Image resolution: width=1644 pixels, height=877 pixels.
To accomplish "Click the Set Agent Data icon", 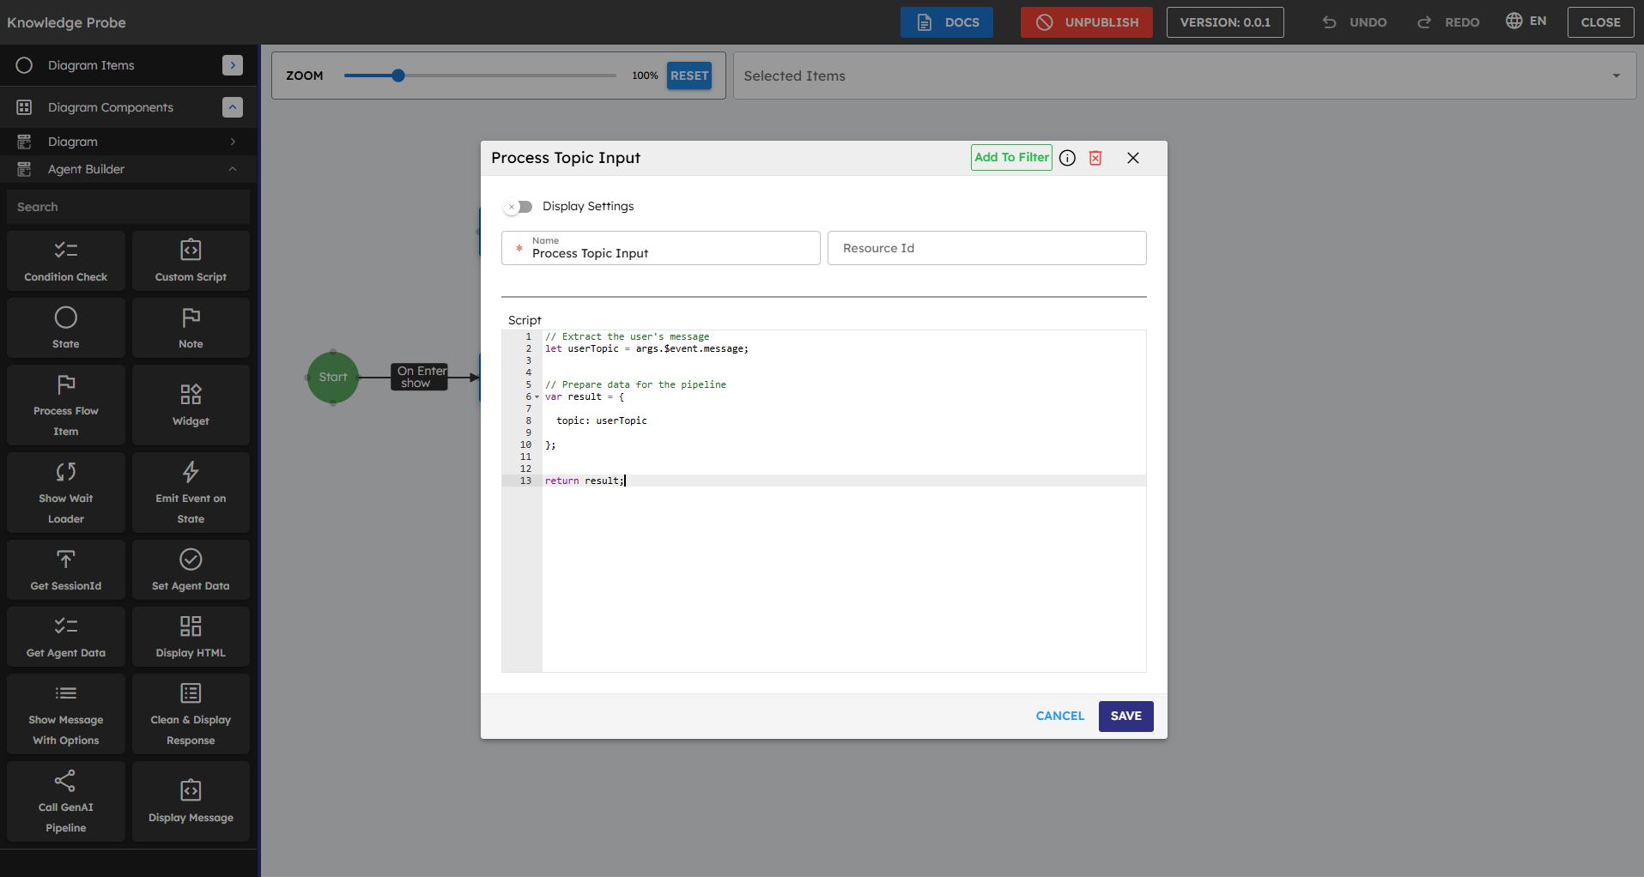I will click(x=191, y=559).
